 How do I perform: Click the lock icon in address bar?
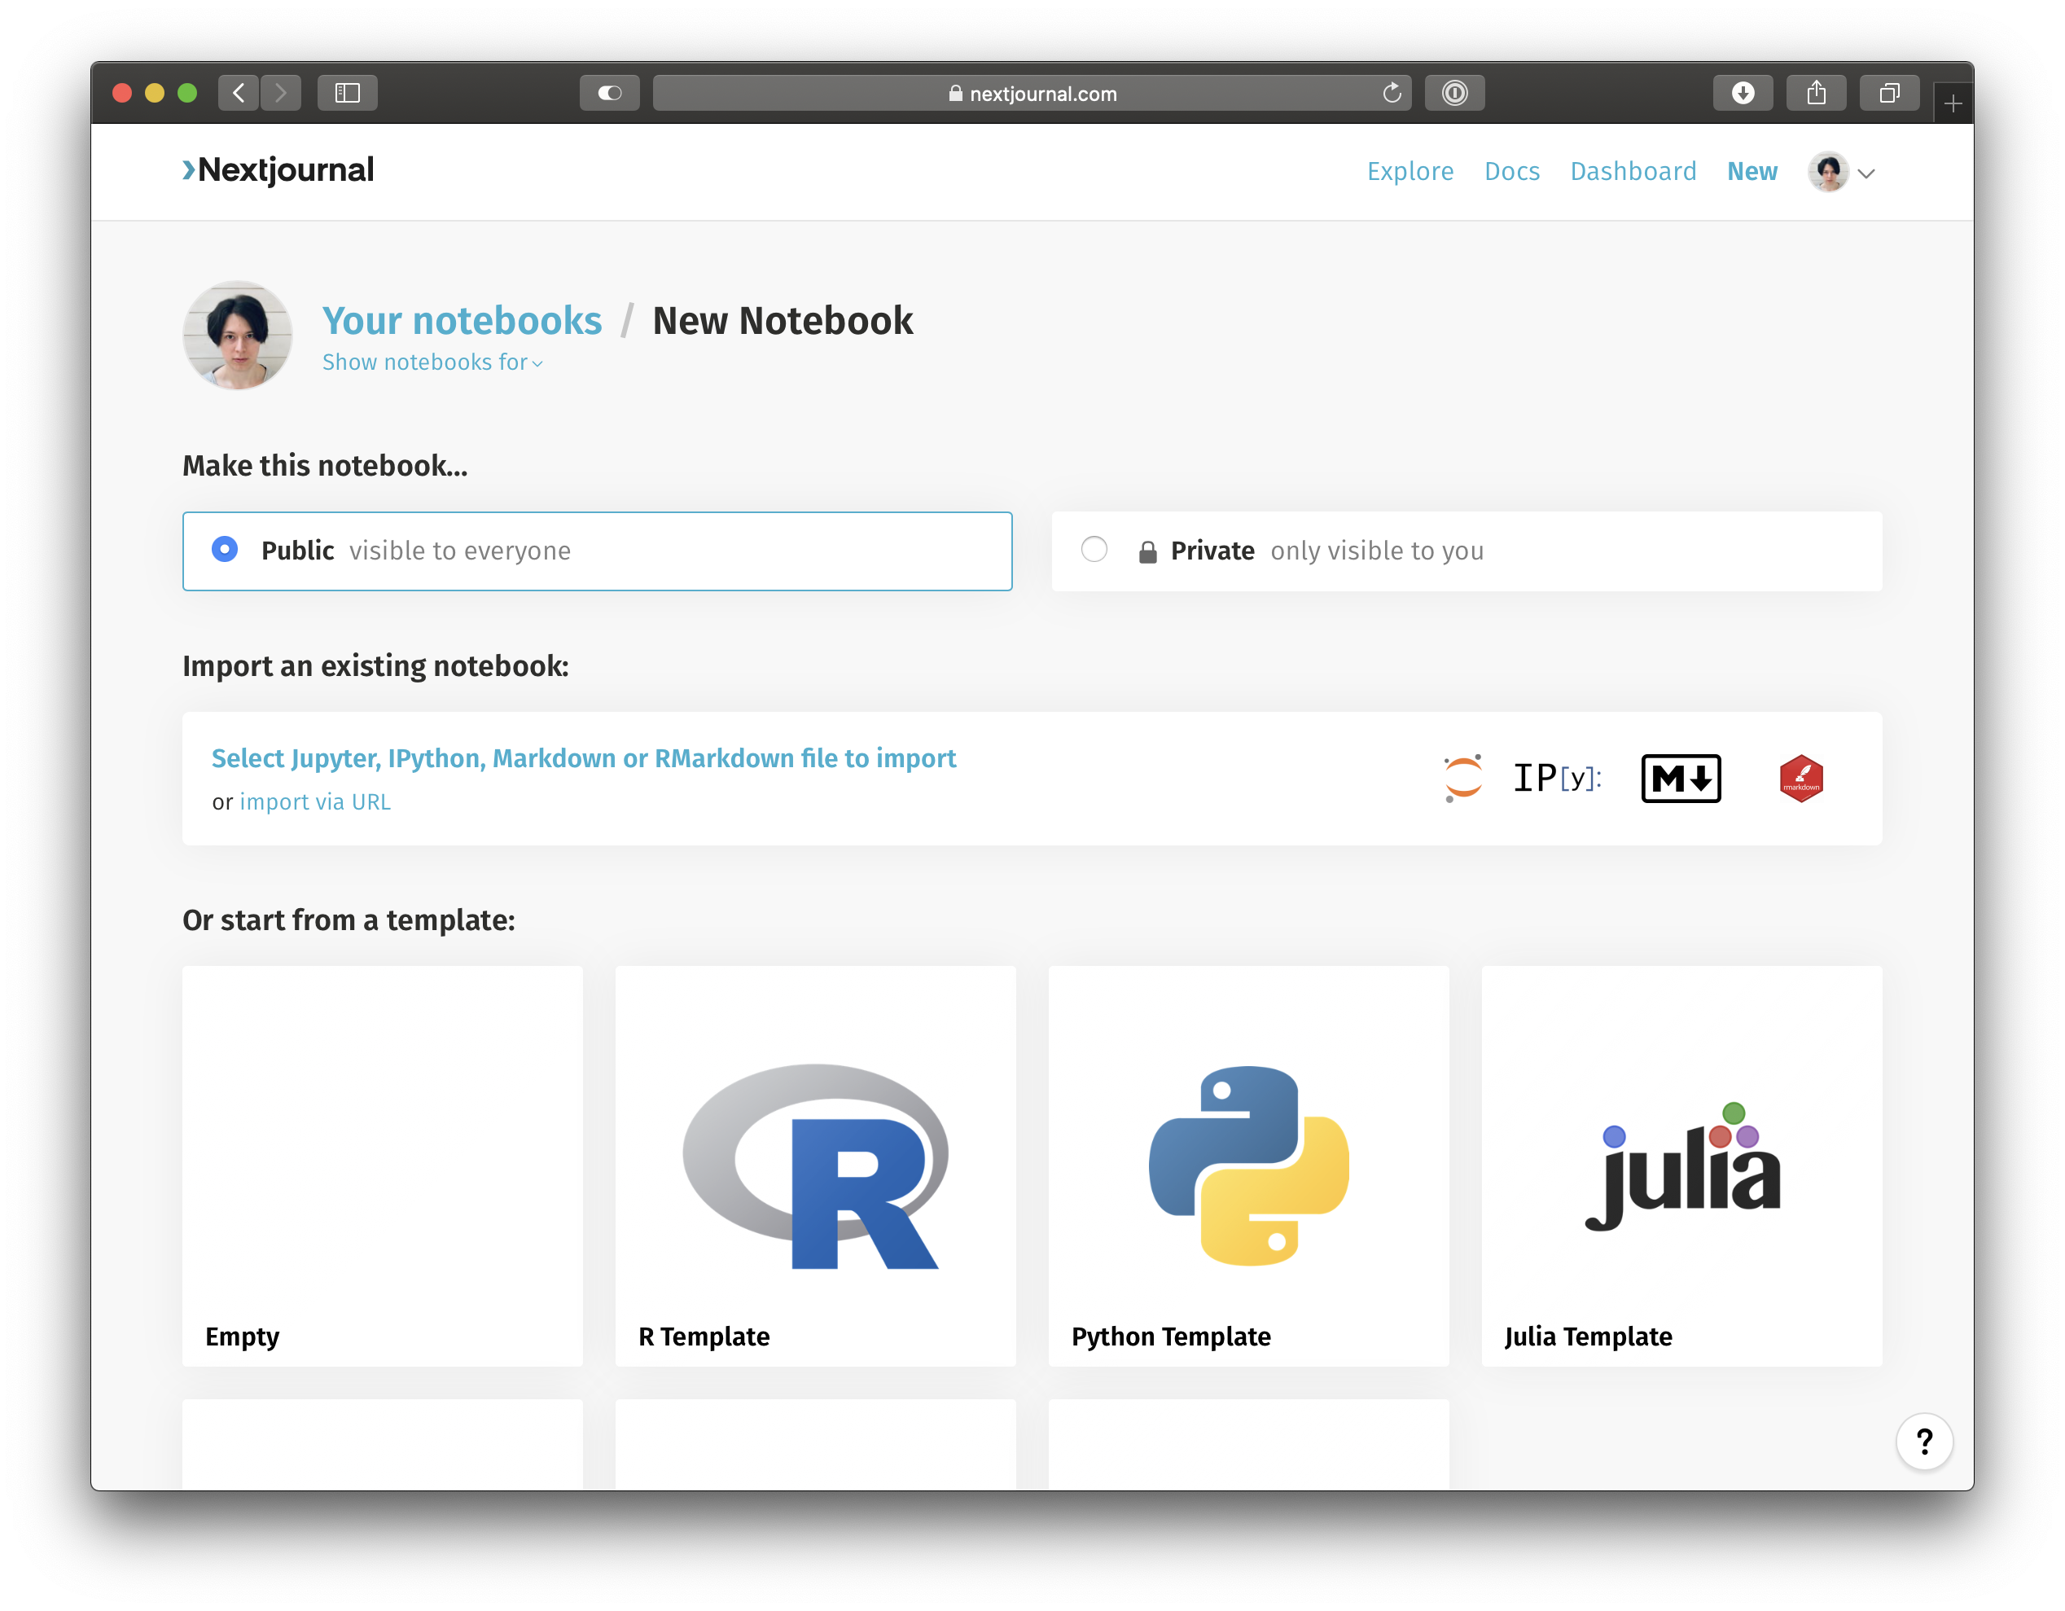(x=955, y=93)
